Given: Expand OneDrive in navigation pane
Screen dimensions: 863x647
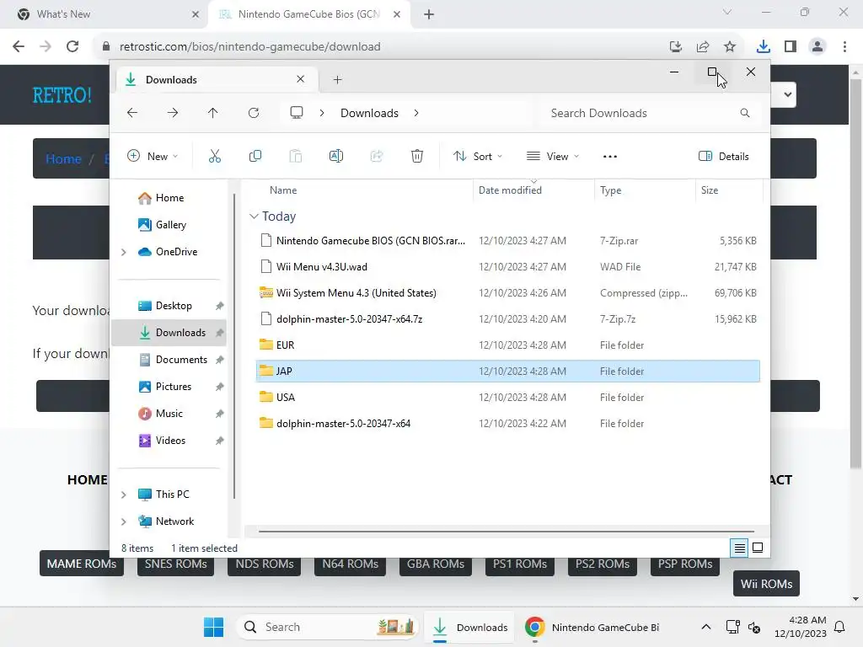Looking at the screenshot, I should point(123,252).
